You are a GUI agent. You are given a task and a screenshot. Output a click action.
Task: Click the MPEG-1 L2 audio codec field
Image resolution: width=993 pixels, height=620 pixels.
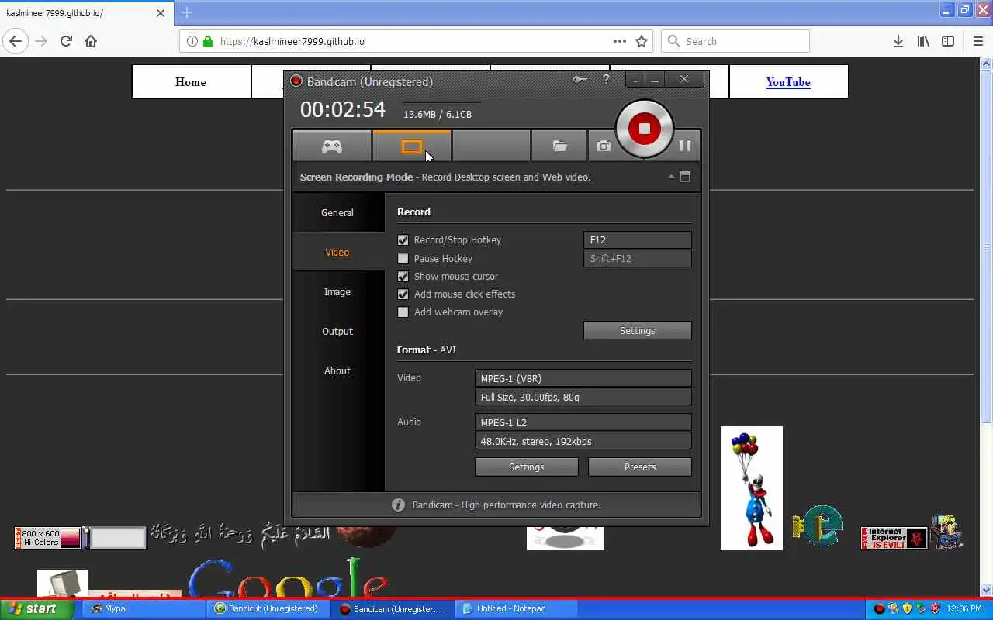(583, 422)
